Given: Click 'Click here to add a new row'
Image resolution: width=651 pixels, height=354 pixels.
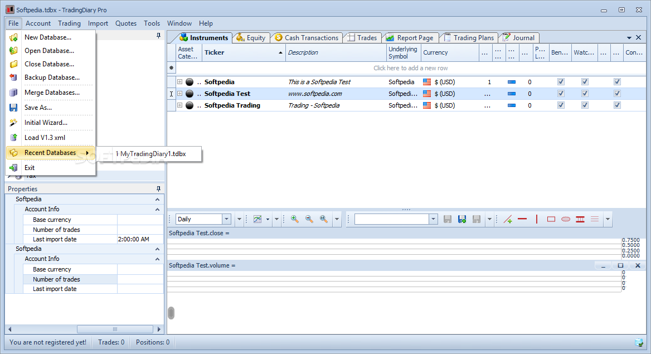Looking at the screenshot, I should [x=411, y=68].
